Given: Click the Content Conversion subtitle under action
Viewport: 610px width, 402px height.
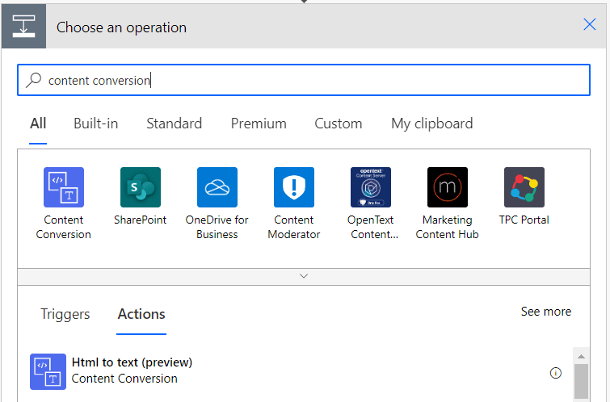Looking at the screenshot, I should pyautogui.click(x=124, y=379).
